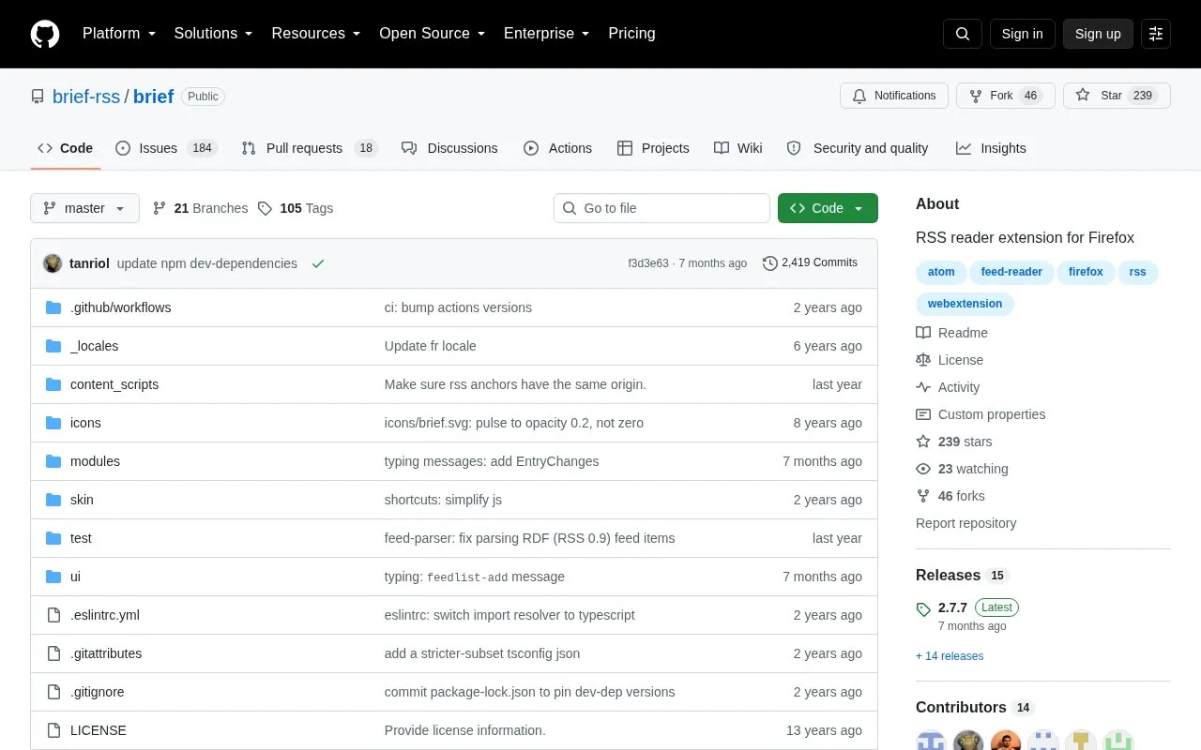Open the Wiki tab
1201x750 pixels.
[x=737, y=148]
